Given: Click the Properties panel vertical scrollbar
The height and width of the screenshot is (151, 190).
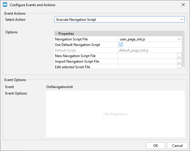Looking at the screenshot, I should [x=183, y=50].
